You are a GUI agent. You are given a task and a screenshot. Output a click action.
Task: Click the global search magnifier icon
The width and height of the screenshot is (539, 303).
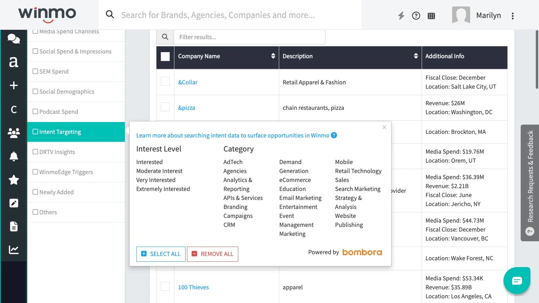pyautogui.click(x=110, y=14)
